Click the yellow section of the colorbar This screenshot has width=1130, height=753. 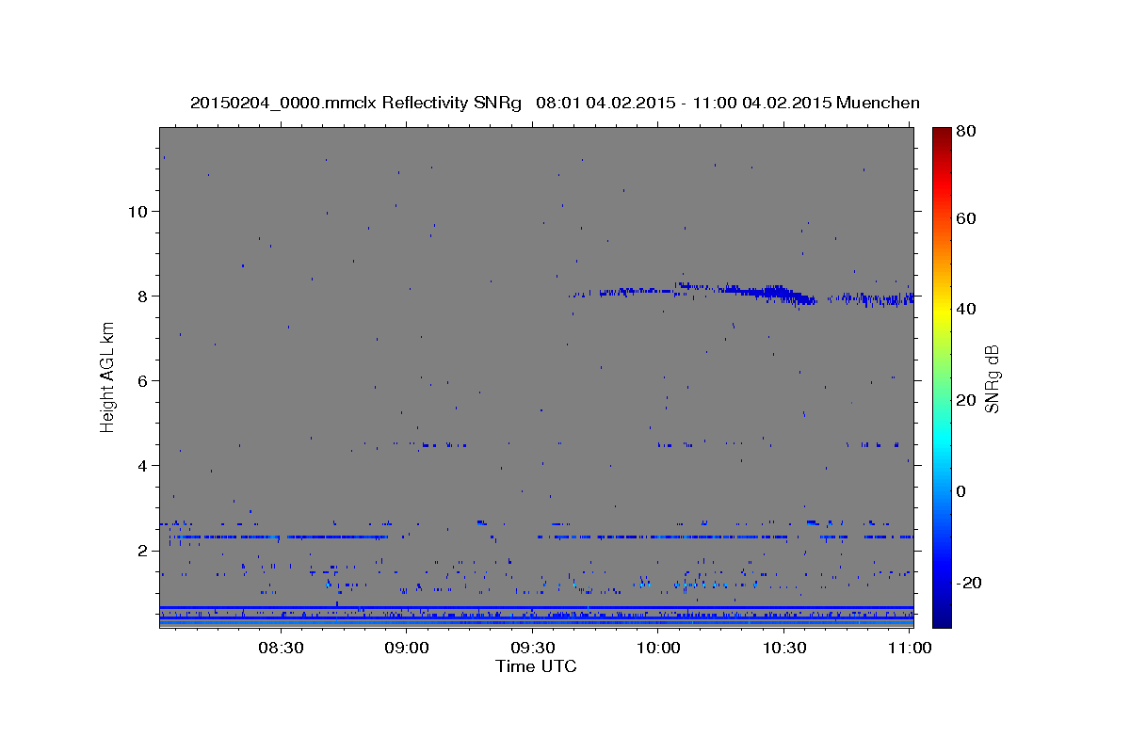tap(942, 311)
